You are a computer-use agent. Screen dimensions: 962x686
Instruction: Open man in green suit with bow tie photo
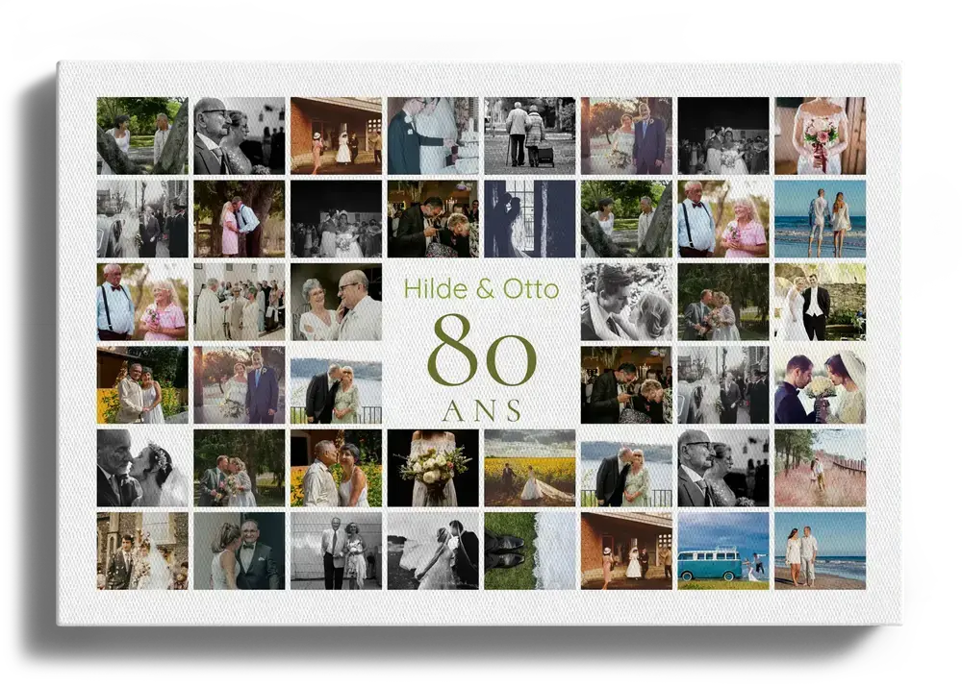click(x=240, y=551)
